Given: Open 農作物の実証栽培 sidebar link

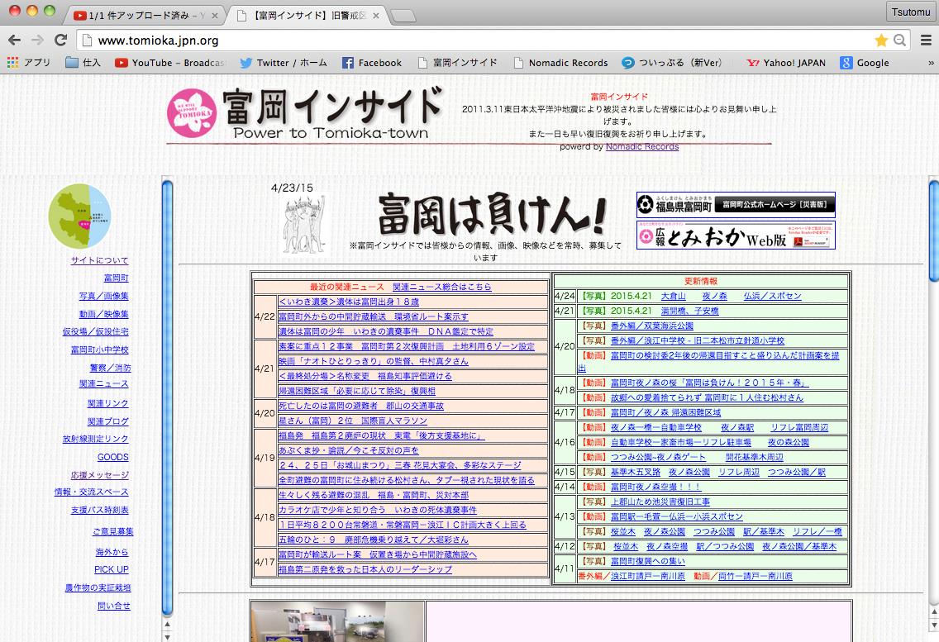Looking at the screenshot, I should (98, 588).
